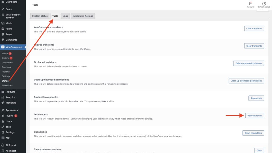Click the Users icon in the sidebar

[3, 121]
